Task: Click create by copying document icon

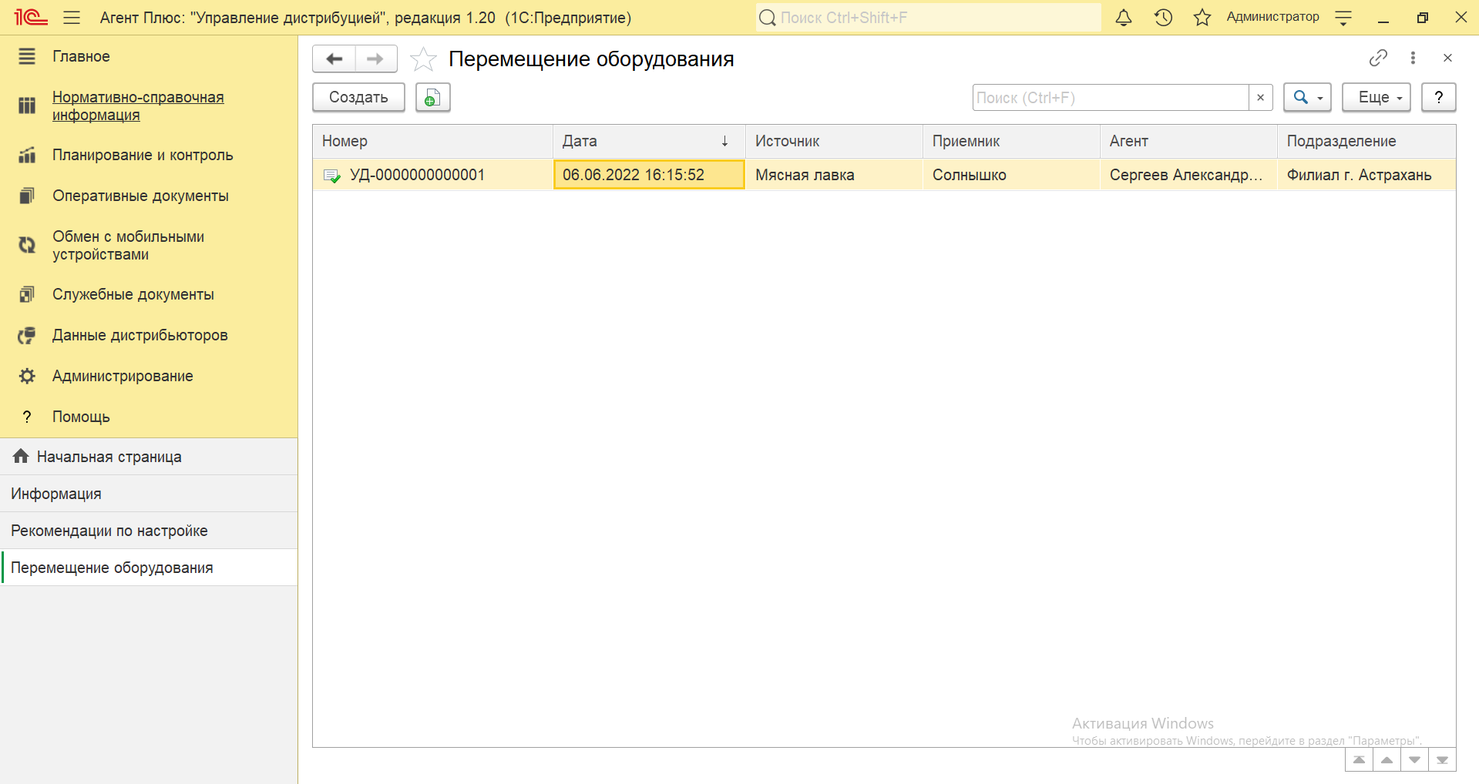Action: point(432,98)
